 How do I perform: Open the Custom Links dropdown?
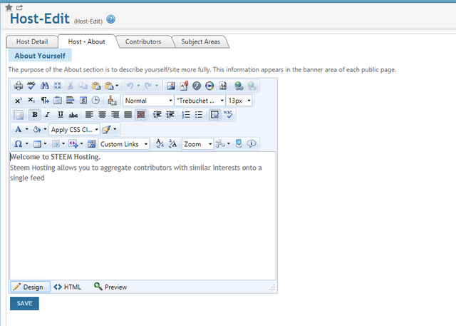point(124,144)
